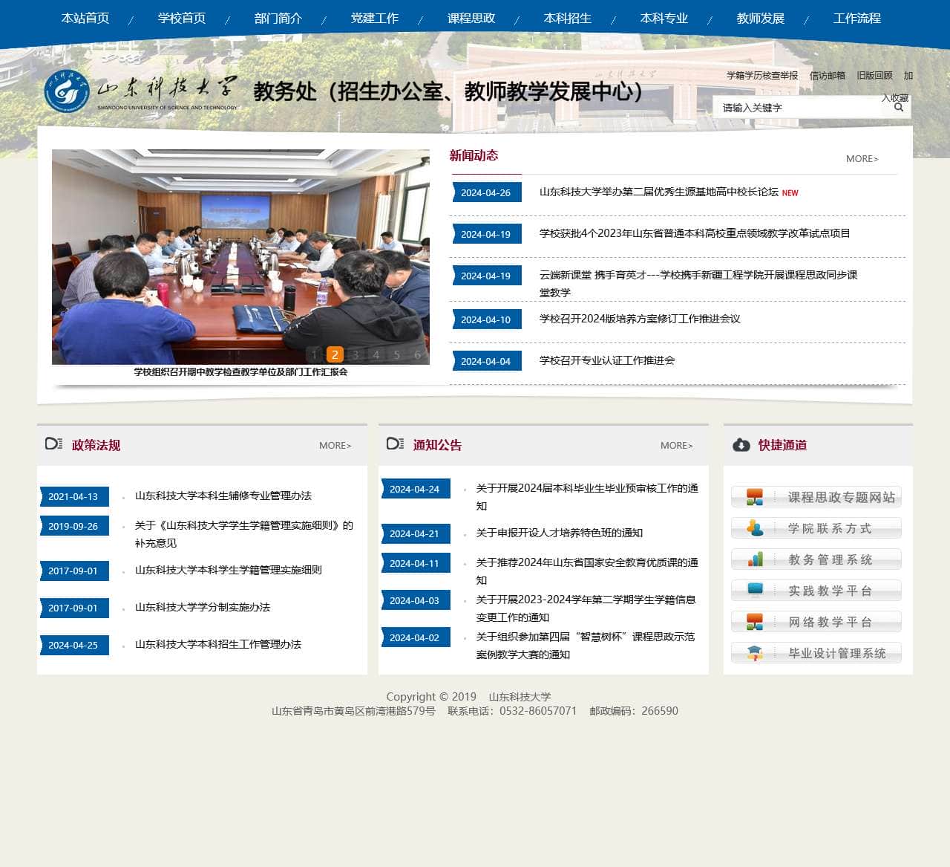This screenshot has width=950, height=867.
Task: Open the 课程思政专题网站 quick link
Action: click(816, 497)
